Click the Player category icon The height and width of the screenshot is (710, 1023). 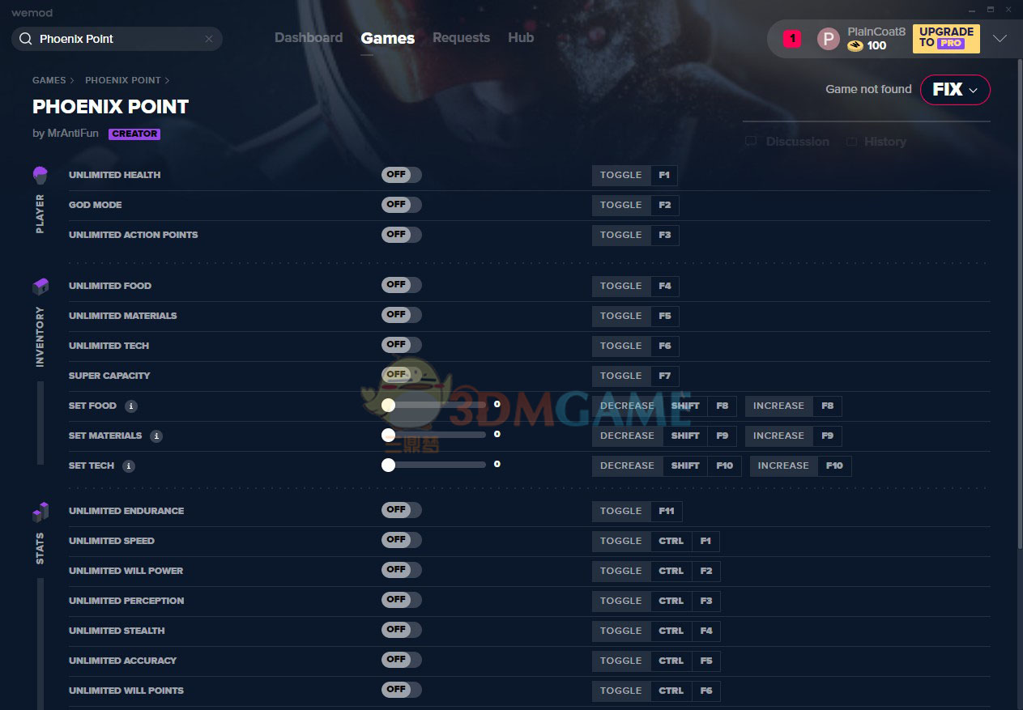tap(40, 175)
